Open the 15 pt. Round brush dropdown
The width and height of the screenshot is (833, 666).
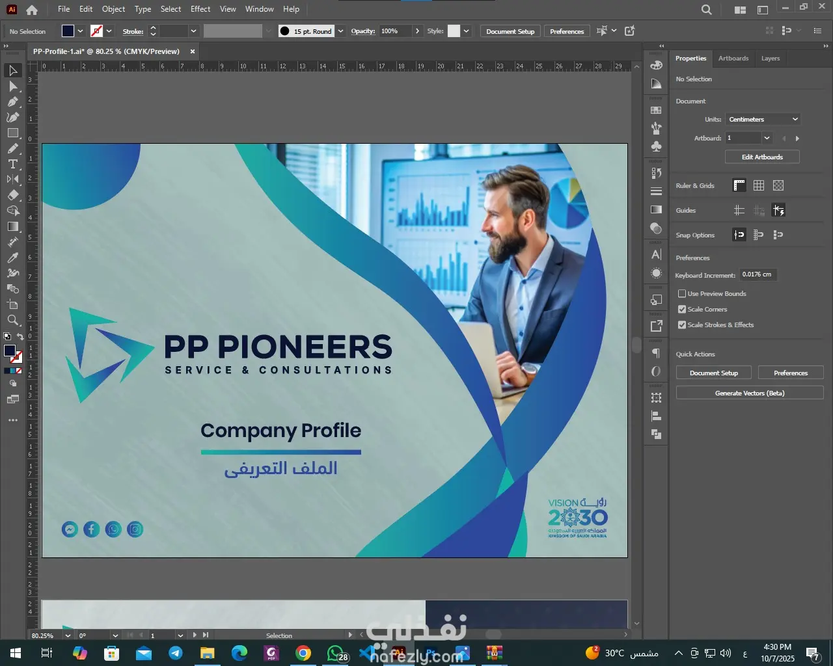pyautogui.click(x=340, y=31)
